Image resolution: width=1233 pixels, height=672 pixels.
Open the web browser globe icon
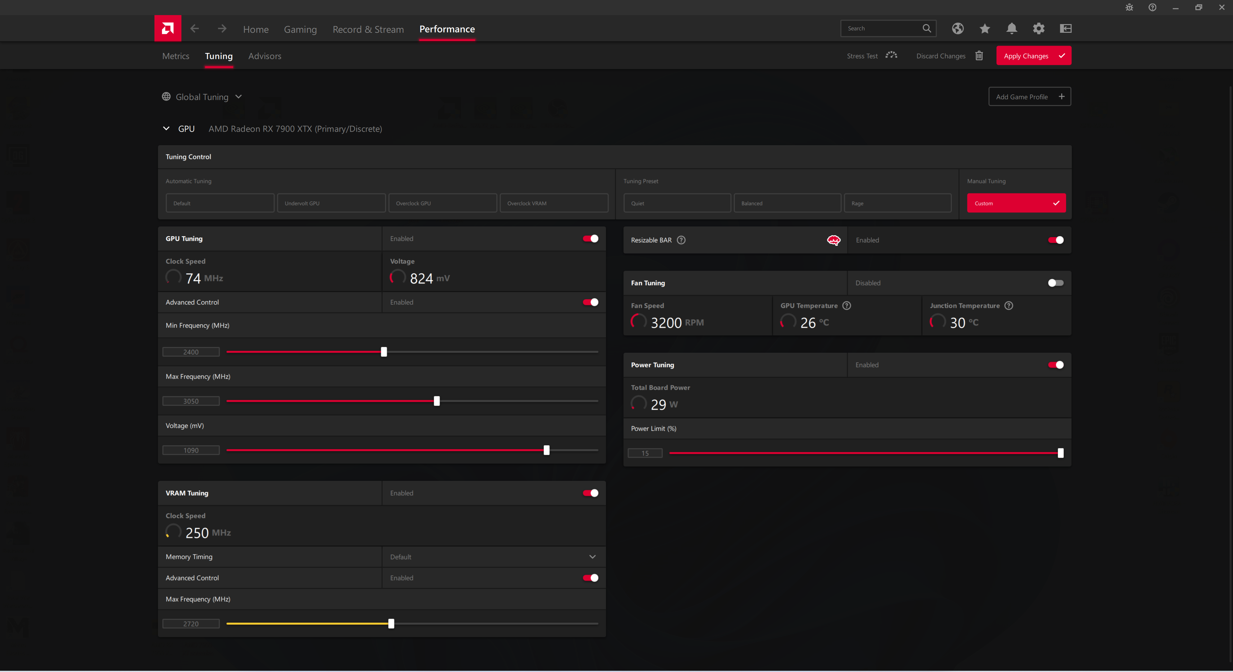[958, 29]
